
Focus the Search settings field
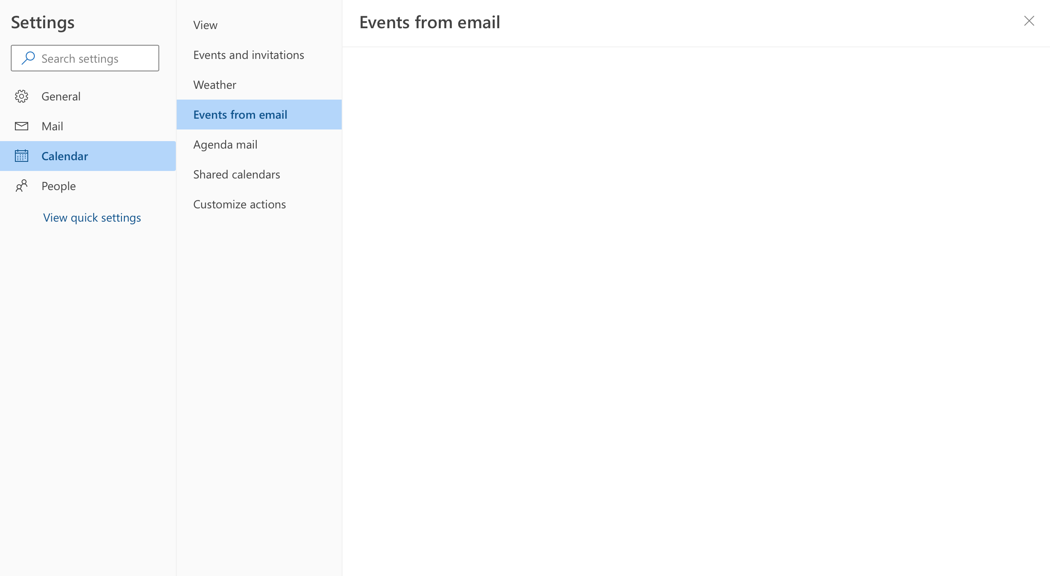[x=85, y=58]
